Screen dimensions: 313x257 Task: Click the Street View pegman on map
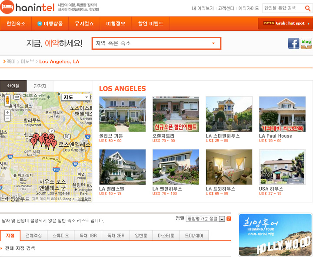coord(7,100)
